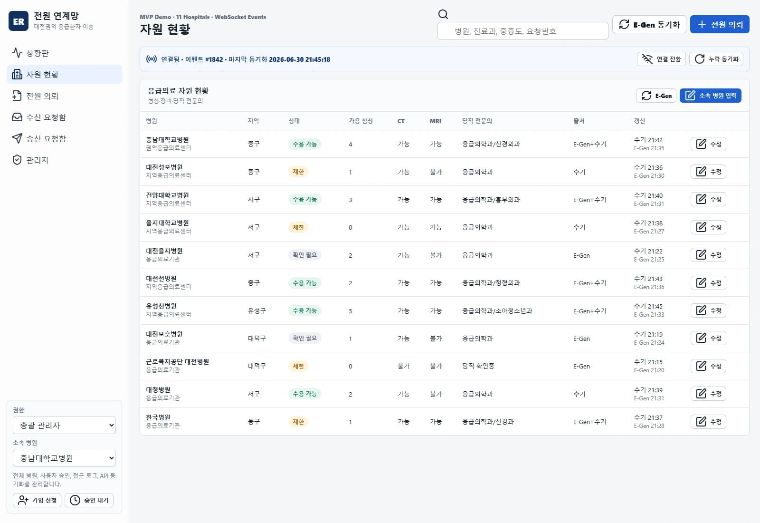This screenshot has height=523, width=760.
Task: Edit 대전선병원 row with 수정
Action: tap(708, 283)
